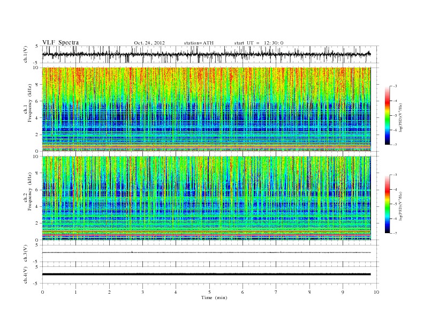Click time axis tick label "2"
Screen dimensions: 424x328
click(x=109, y=292)
